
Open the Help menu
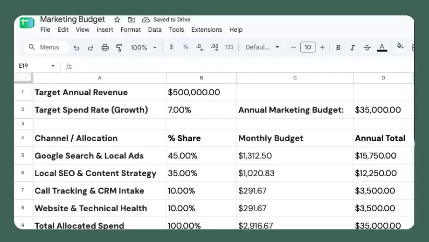[236, 29]
